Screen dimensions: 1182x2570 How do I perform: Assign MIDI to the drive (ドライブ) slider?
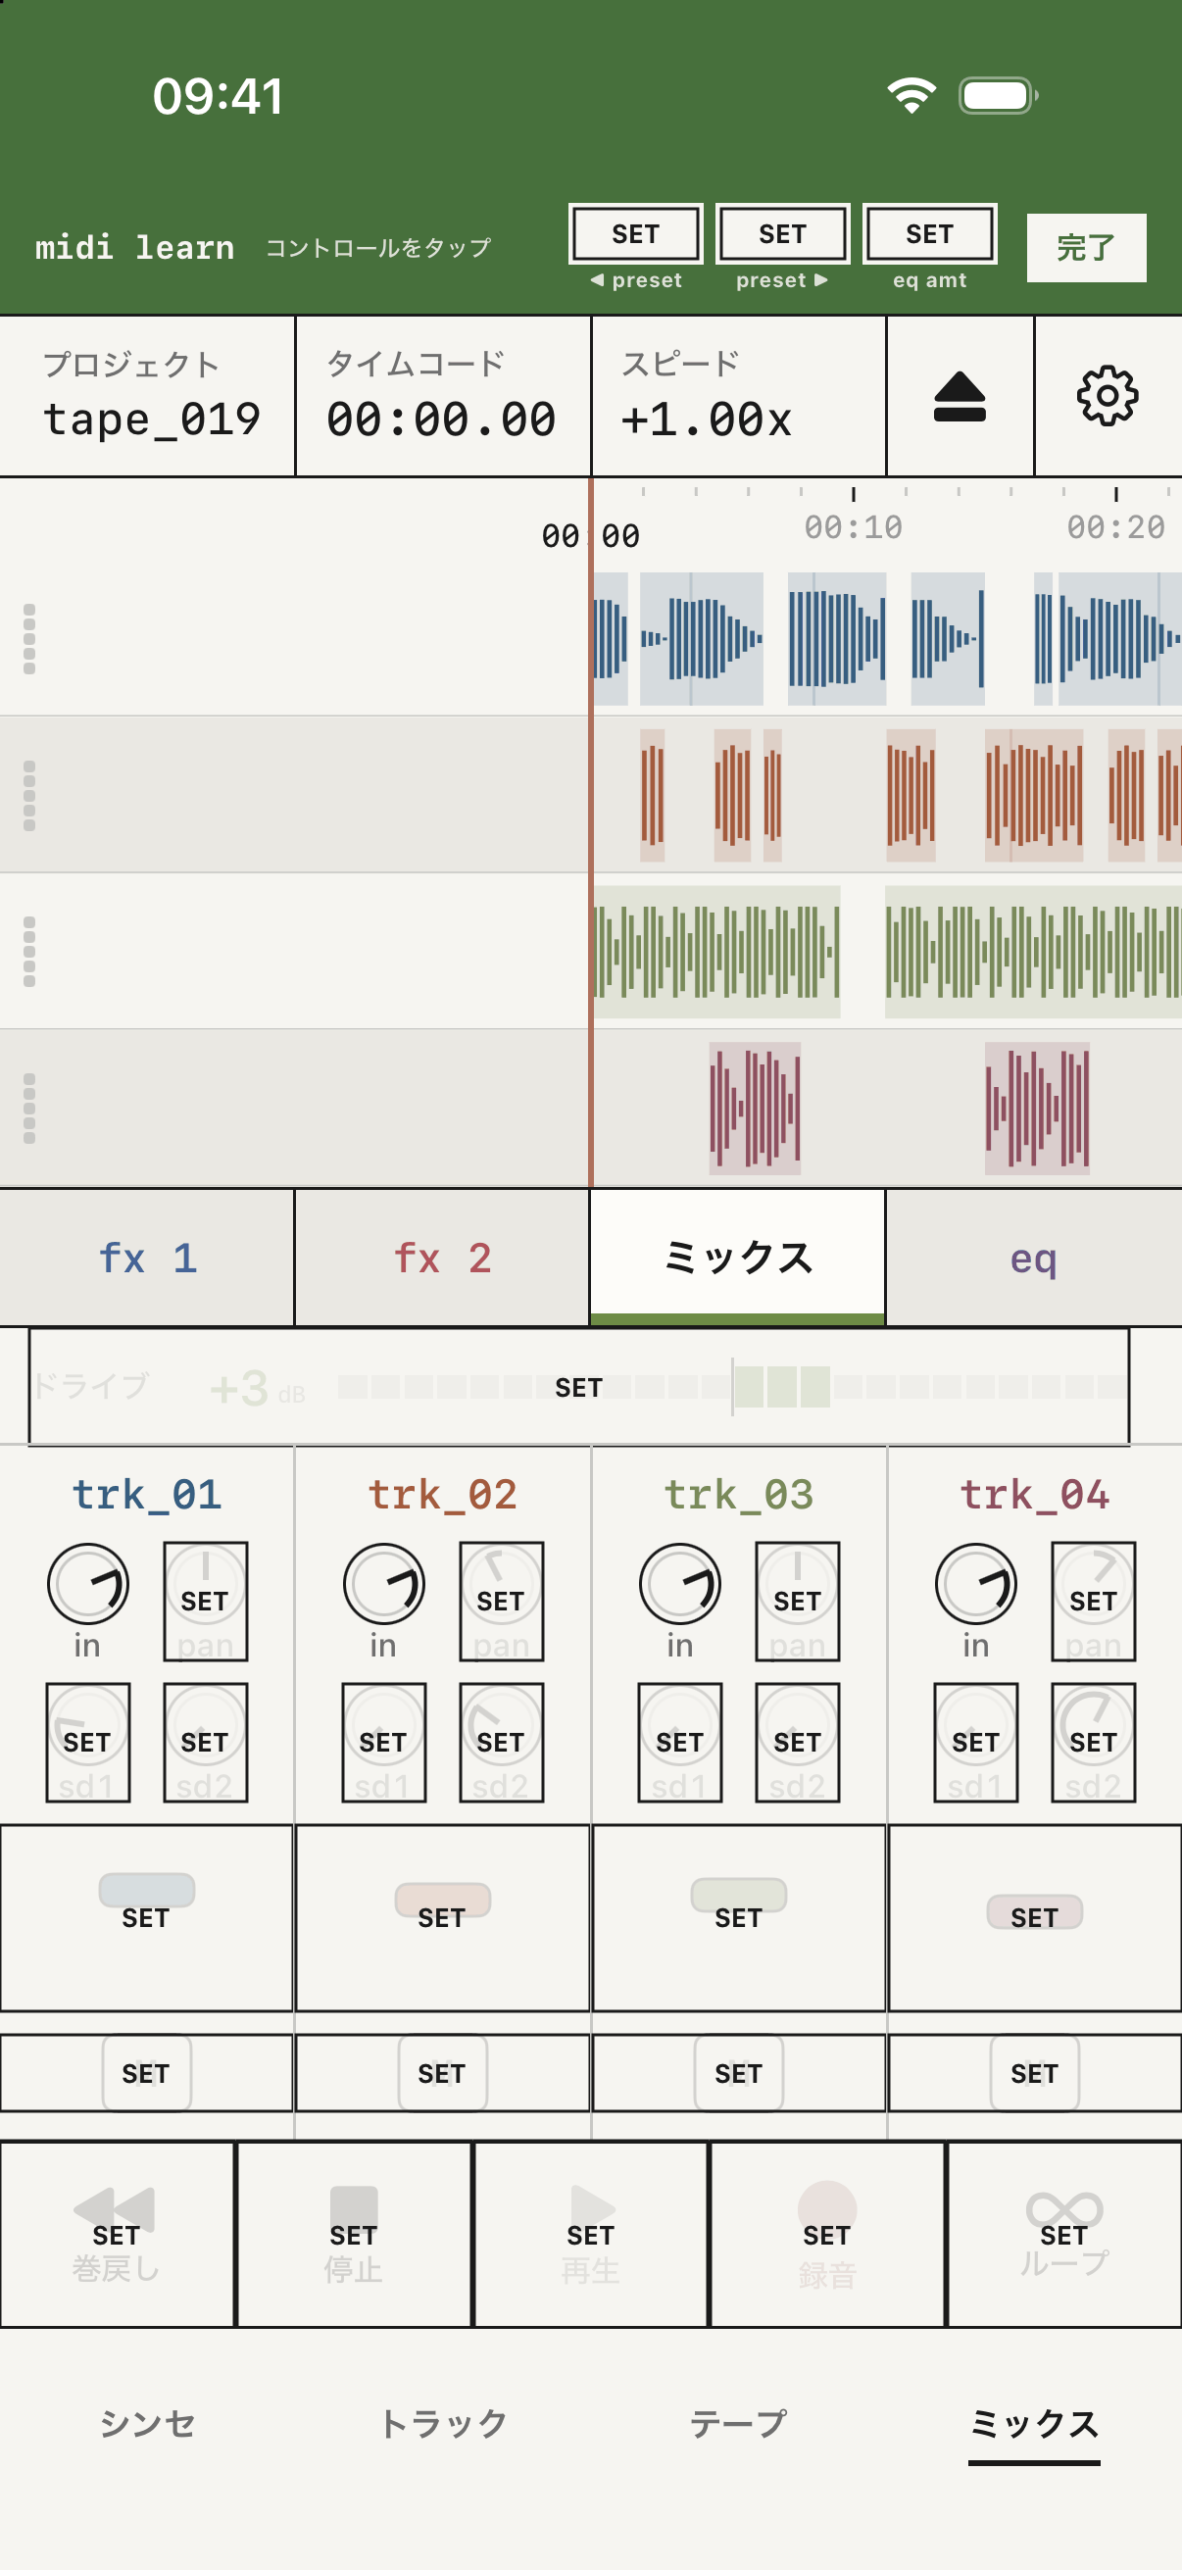pyautogui.click(x=578, y=1386)
